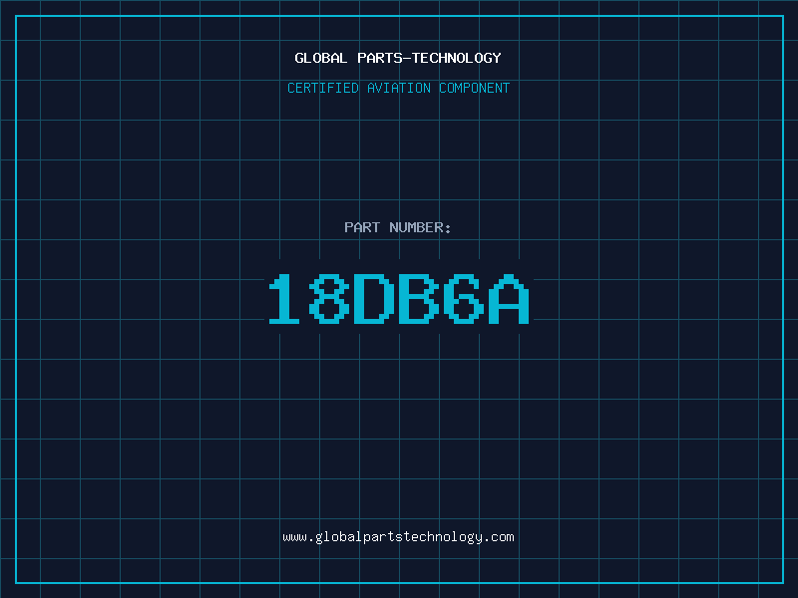798x598 pixels.
Task: Click the GLOBAL PARTS-TECHNOLOGY heading
Action: point(398,58)
